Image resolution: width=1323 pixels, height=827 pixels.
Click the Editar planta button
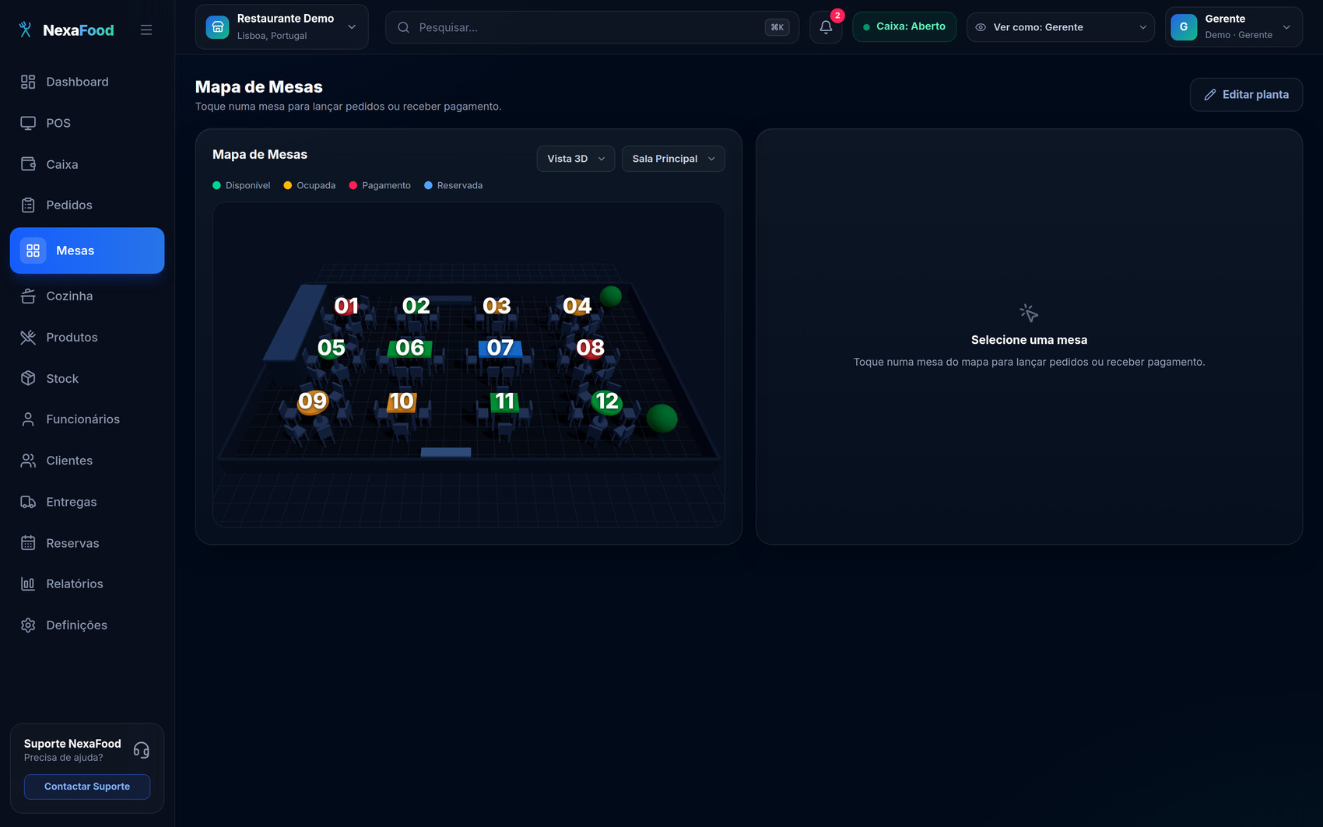tap(1246, 95)
